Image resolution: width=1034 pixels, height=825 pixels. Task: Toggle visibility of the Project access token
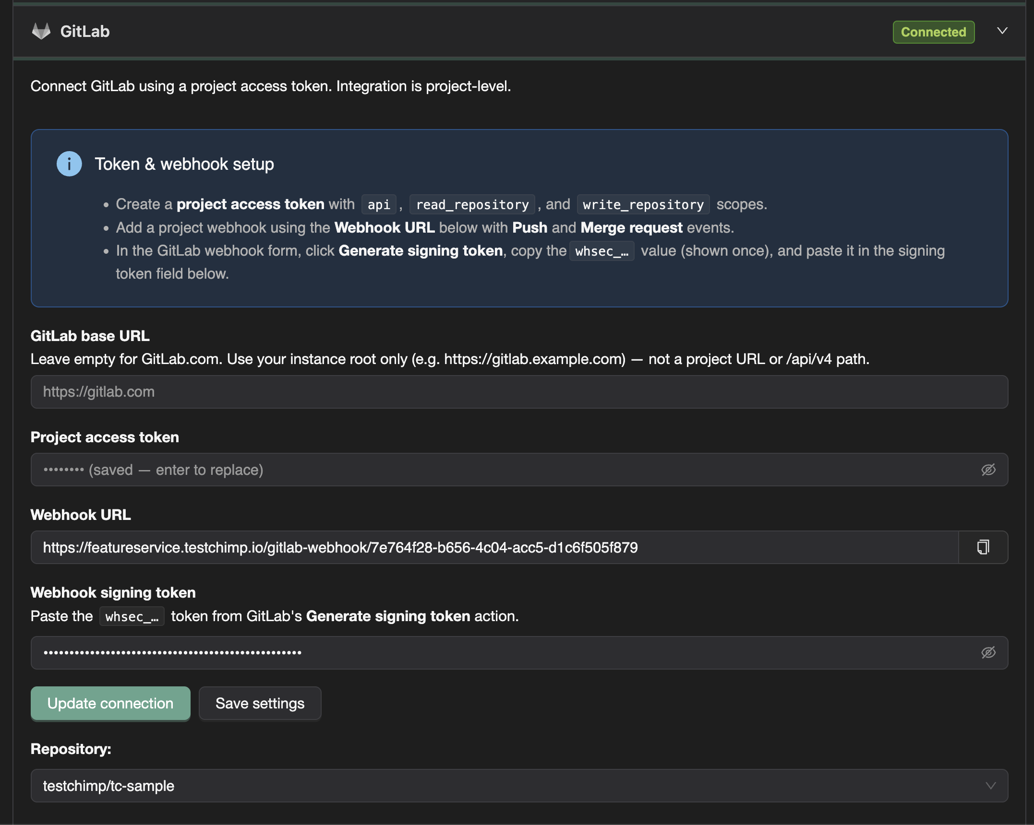pos(988,470)
